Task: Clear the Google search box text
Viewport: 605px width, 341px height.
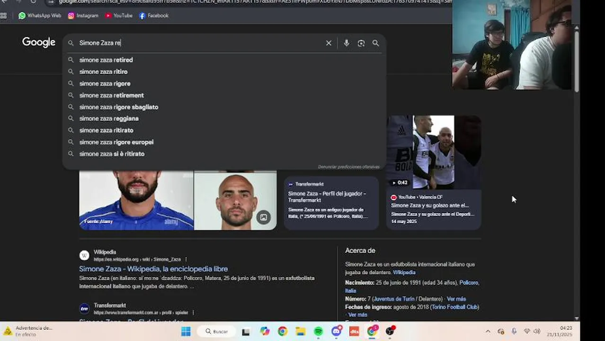Action: pyautogui.click(x=329, y=43)
